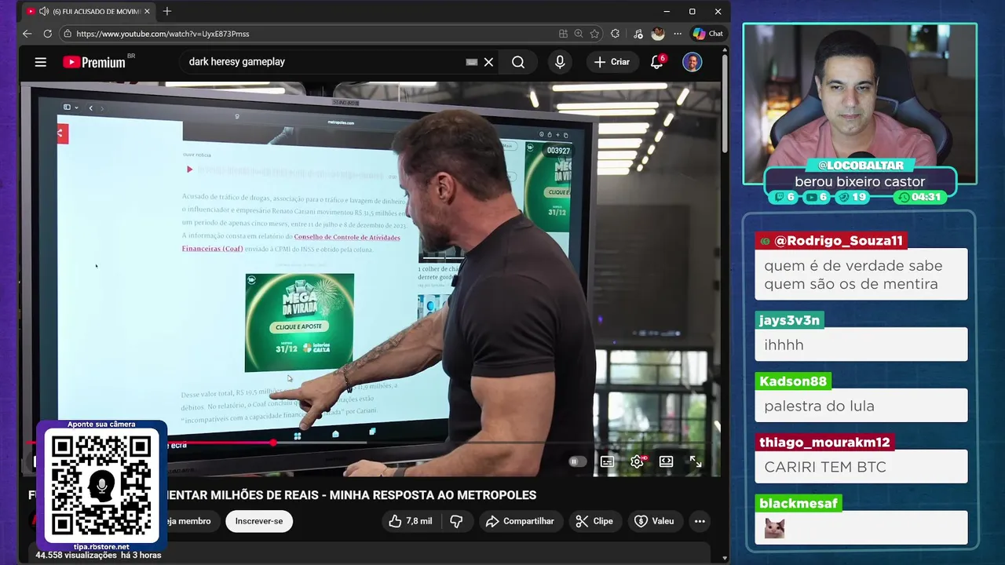Viewport: 1005px width, 565px height.
Task: Open video player settings gear
Action: pos(637,461)
